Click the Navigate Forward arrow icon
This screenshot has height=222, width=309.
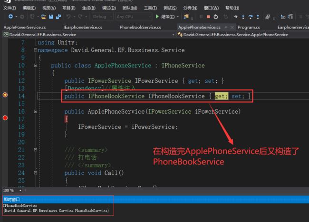[x=22, y=17]
